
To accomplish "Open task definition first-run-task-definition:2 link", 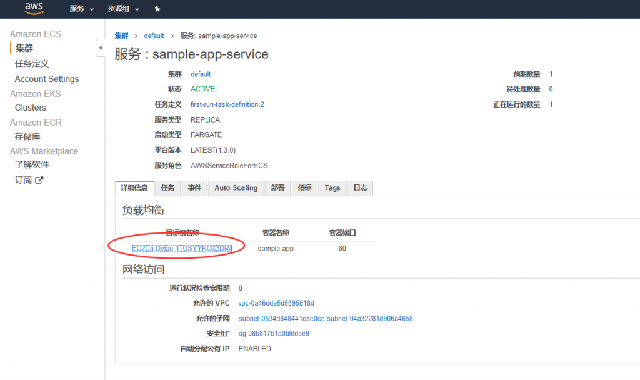I will [227, 104].
